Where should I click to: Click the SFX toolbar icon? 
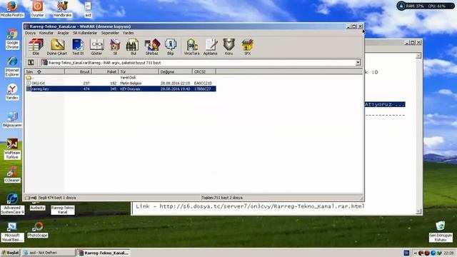(247, 46)
